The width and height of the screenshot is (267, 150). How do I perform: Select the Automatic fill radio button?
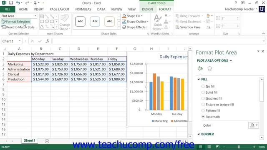[203, 117]
